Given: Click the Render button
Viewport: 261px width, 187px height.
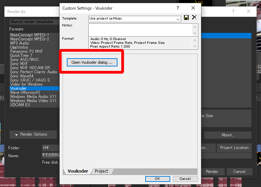Looking at the screenshot, I should [212, 172].
